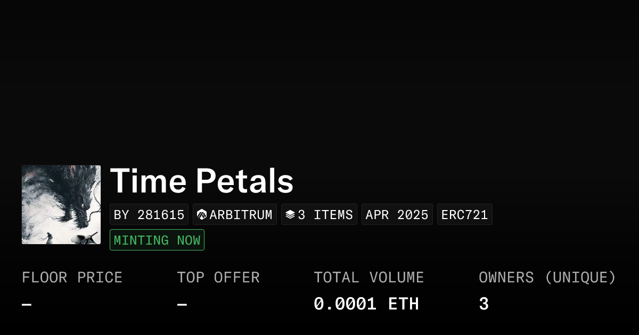The image size is (639, 335).
Task: Click the stacked layers items icon
Action: pyautogui.click(x=290, y=215)
